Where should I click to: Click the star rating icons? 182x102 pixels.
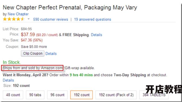[x=14, y=19]
